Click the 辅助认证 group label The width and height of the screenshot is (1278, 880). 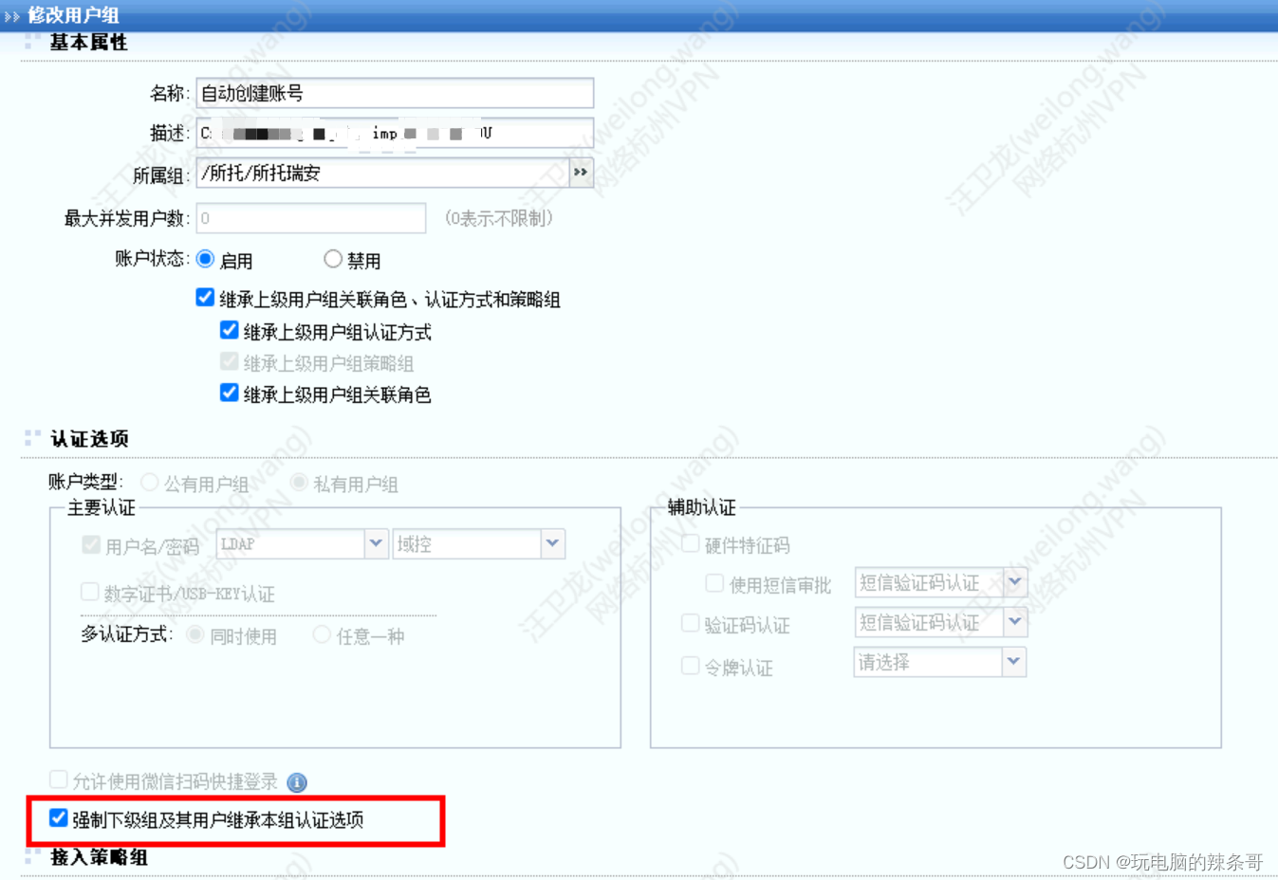(x=701, y=507)
